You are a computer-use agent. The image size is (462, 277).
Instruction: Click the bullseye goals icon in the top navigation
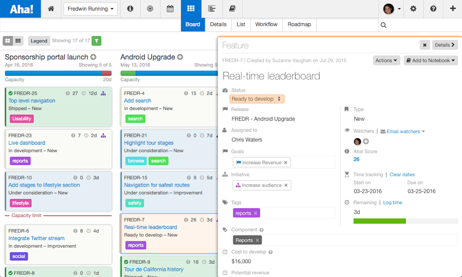(150, 9)
